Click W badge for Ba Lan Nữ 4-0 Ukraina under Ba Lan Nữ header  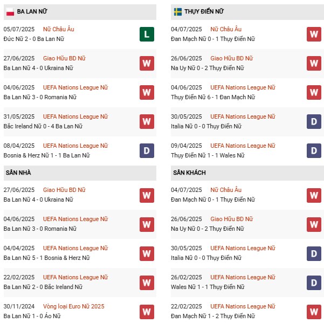pos(147,63)
